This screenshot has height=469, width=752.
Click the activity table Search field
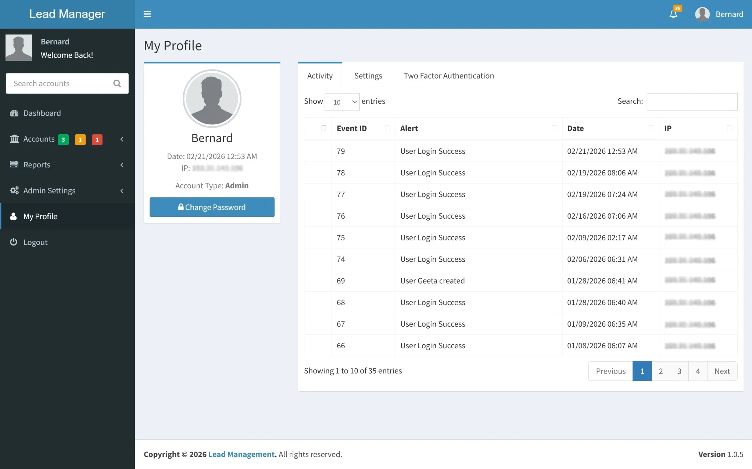pos(692,102)
